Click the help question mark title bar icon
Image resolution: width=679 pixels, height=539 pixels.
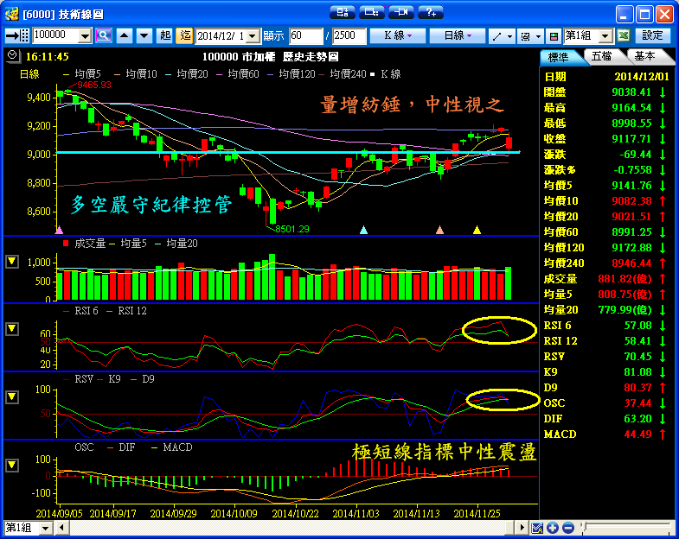(430, 13)
